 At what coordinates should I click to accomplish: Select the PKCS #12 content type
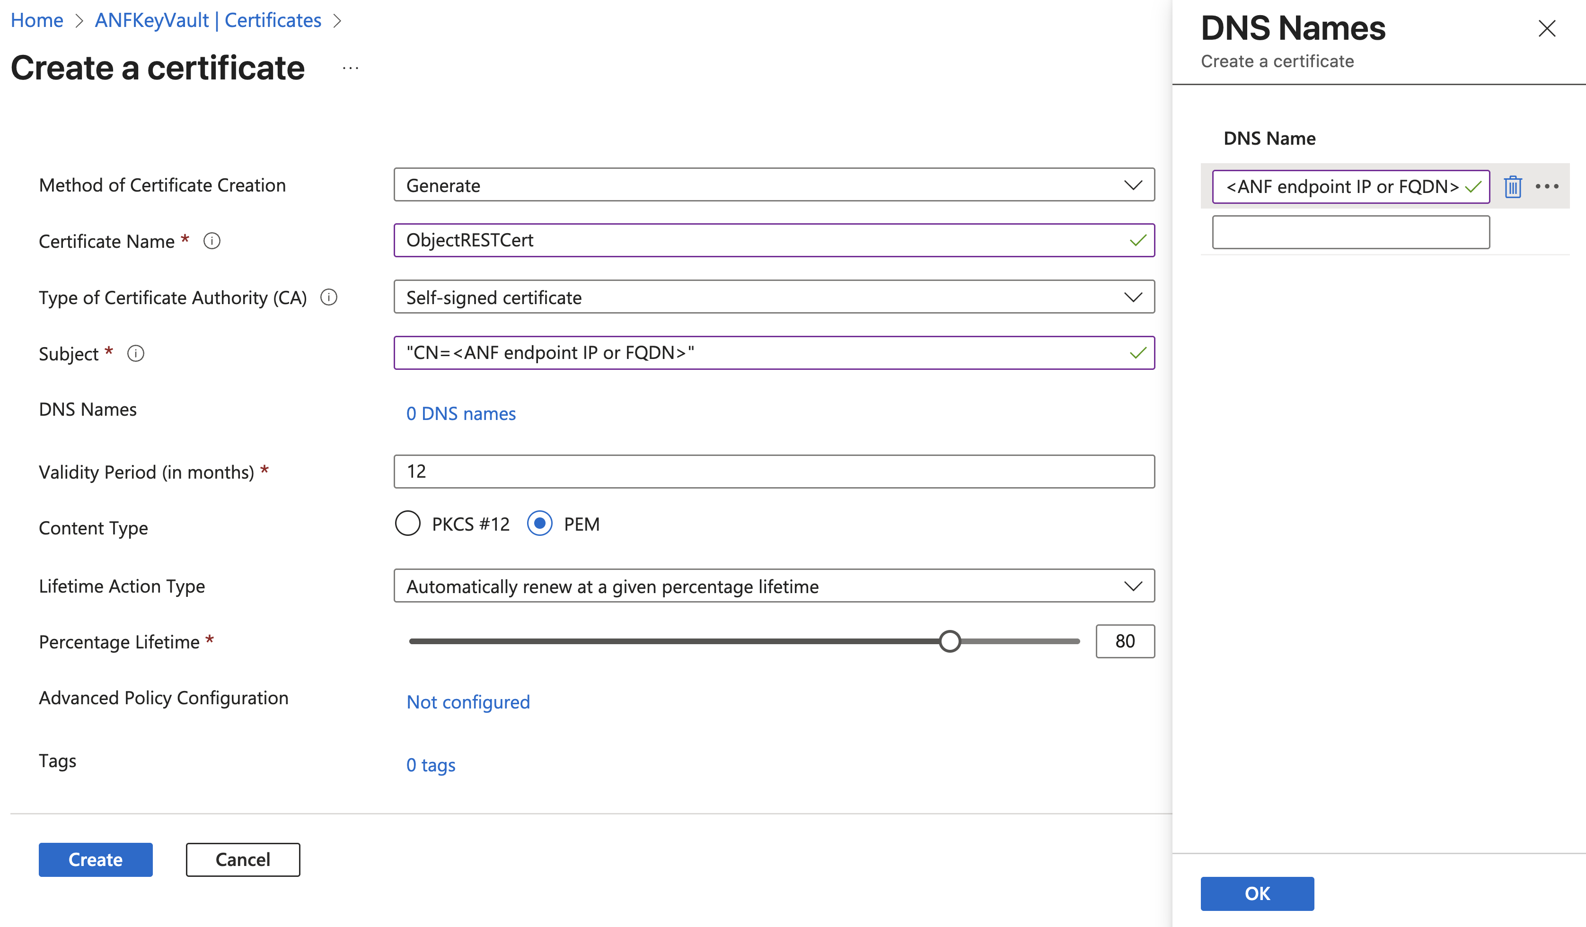[408, 523]
